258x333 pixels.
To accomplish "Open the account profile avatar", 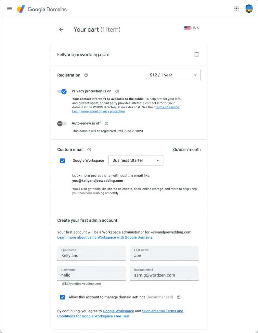I will 249,9.
